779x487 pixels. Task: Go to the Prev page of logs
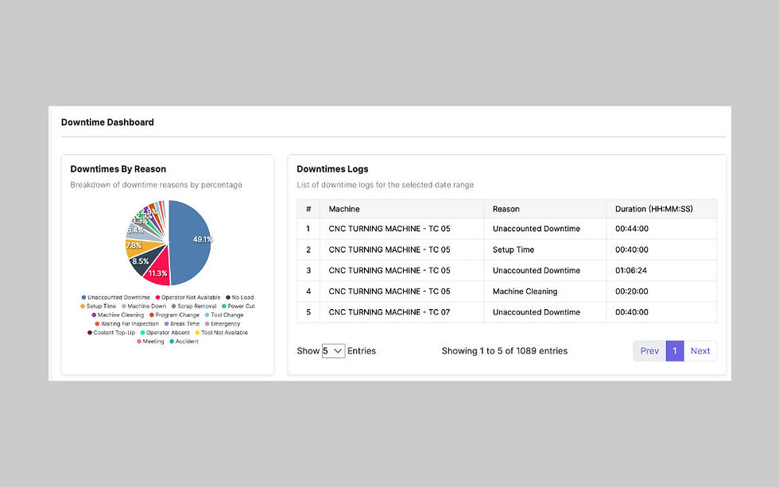coord(649,351)
